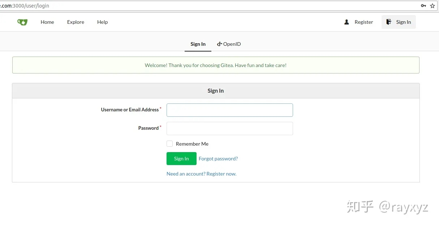The image size is (439, 226).
Task: Click the welcome message text
Action: [216, 65]
